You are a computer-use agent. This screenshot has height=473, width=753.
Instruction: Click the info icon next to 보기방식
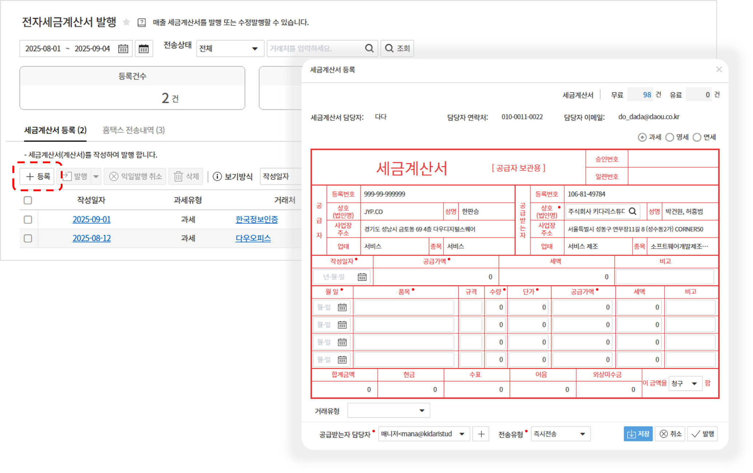217,176
